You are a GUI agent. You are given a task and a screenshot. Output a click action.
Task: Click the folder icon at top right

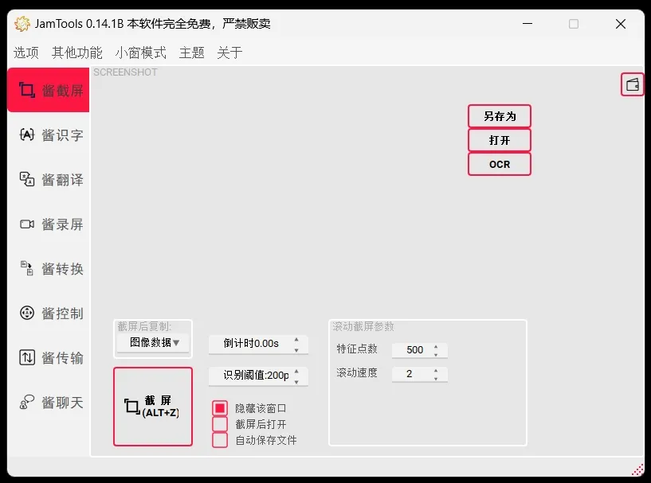click(633, 84)
